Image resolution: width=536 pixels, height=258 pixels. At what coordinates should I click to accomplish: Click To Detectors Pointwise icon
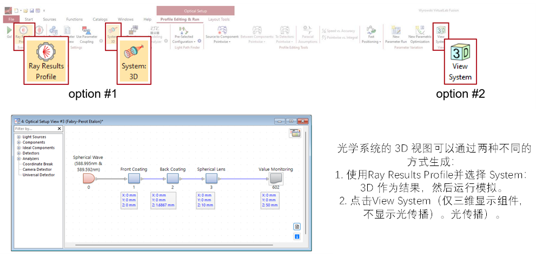tap(284, 30)
